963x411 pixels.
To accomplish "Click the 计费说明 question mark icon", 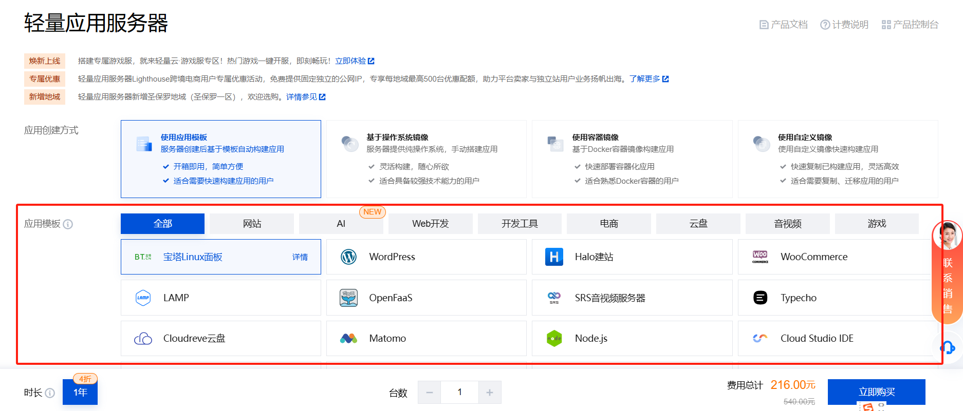I will (825, 25).
